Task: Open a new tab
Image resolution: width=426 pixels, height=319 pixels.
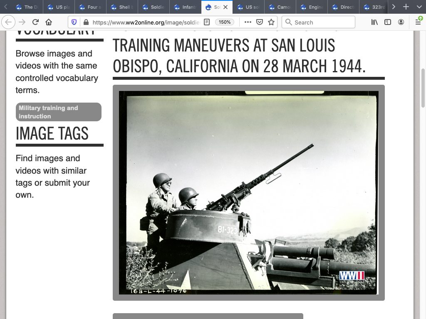Action: (406, 7)
